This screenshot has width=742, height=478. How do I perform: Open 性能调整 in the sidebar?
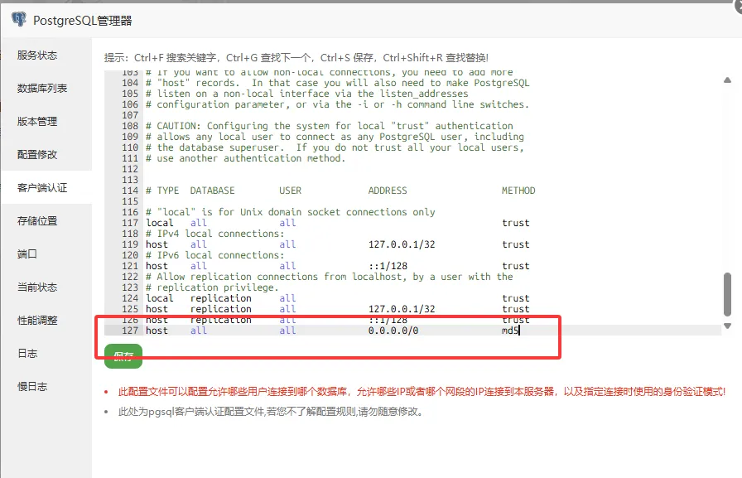pos(37,321)
